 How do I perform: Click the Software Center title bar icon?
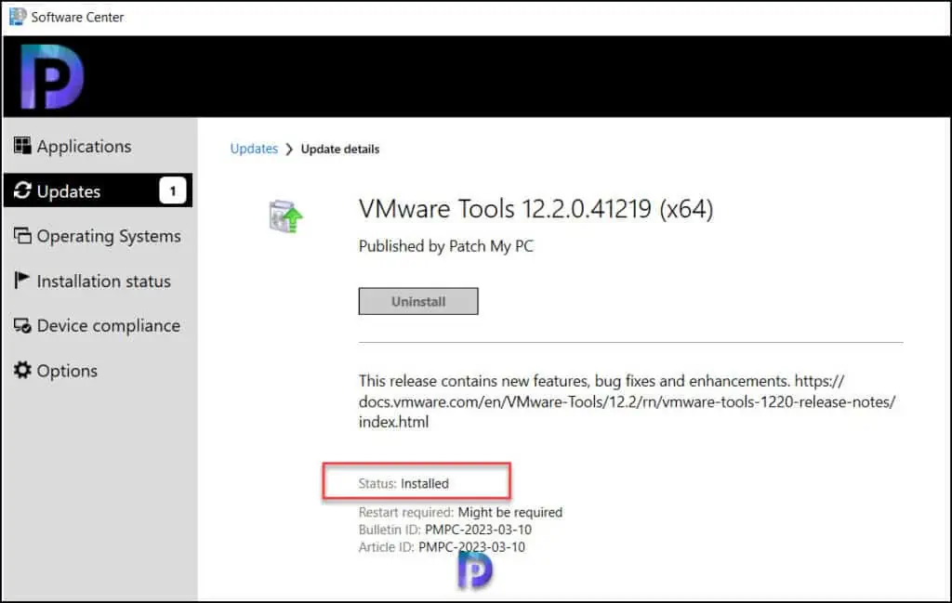coord(18,17)
